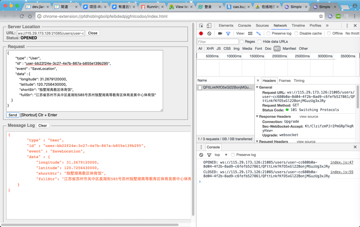The height and width of the screenshot is (227, 360).
Task: Click the large request rows view icon
Action: tap(250, 34)
